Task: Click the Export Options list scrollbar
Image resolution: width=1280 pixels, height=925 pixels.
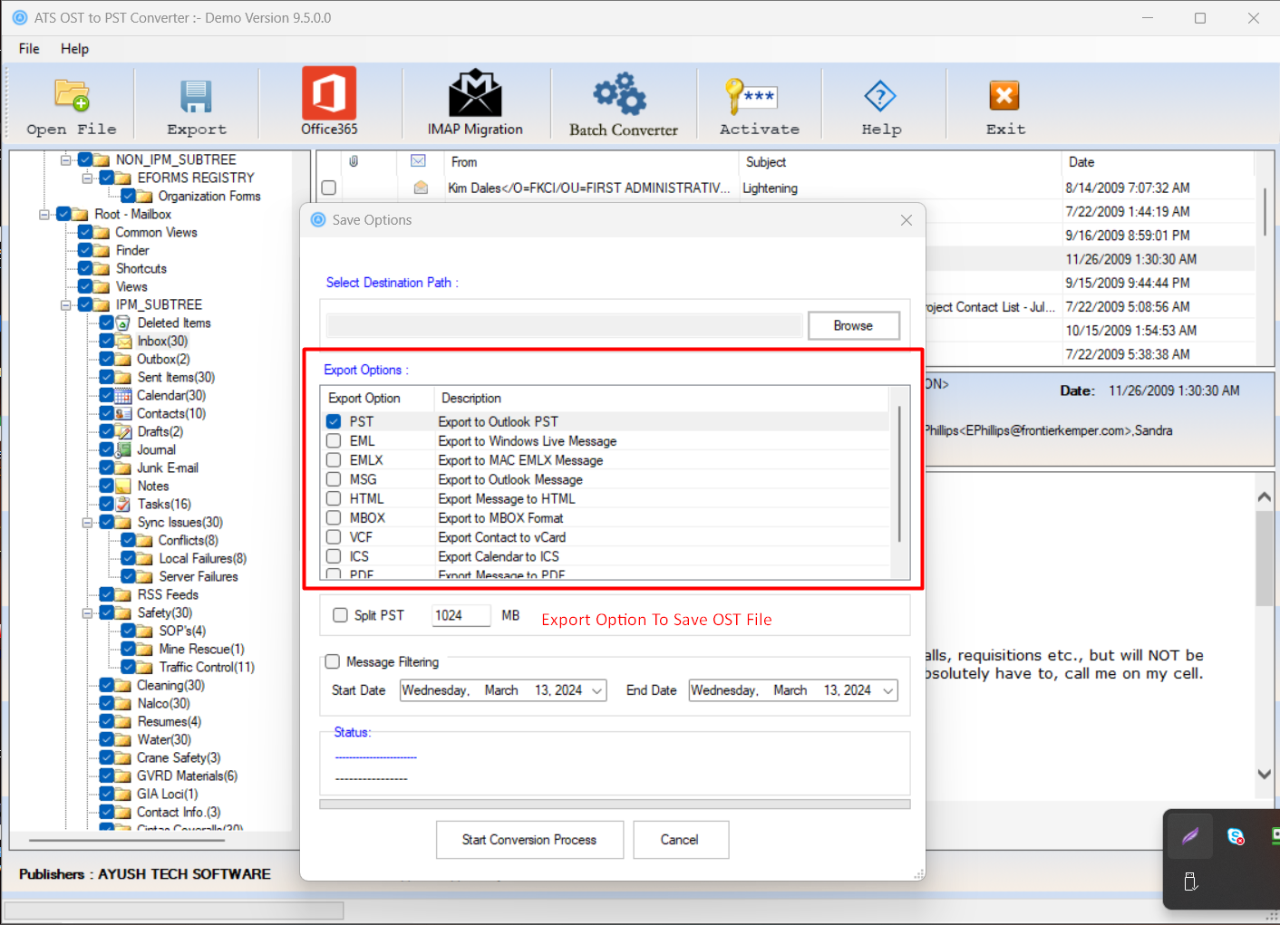Action: tap(899, 474)
